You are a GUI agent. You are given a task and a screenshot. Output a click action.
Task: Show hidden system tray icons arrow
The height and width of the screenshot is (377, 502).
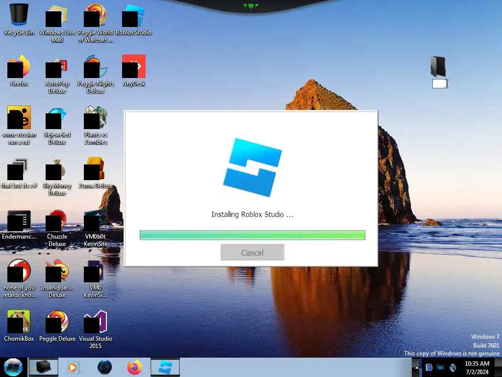click(417, 367)
